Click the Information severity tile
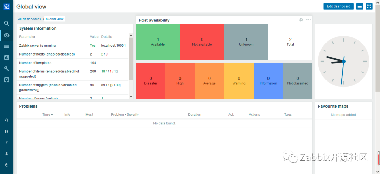 (268, 81)
